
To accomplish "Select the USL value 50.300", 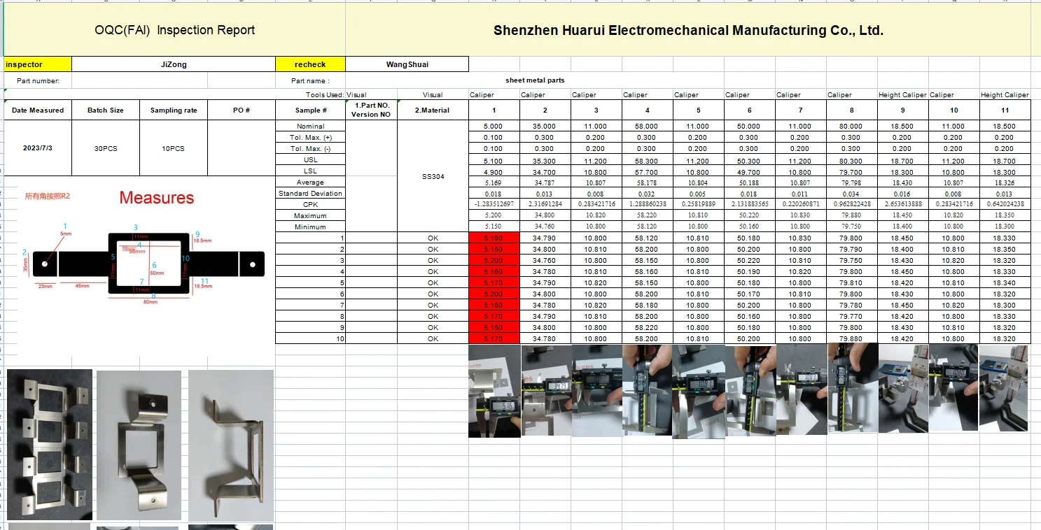I will click(x=749, y=160).
